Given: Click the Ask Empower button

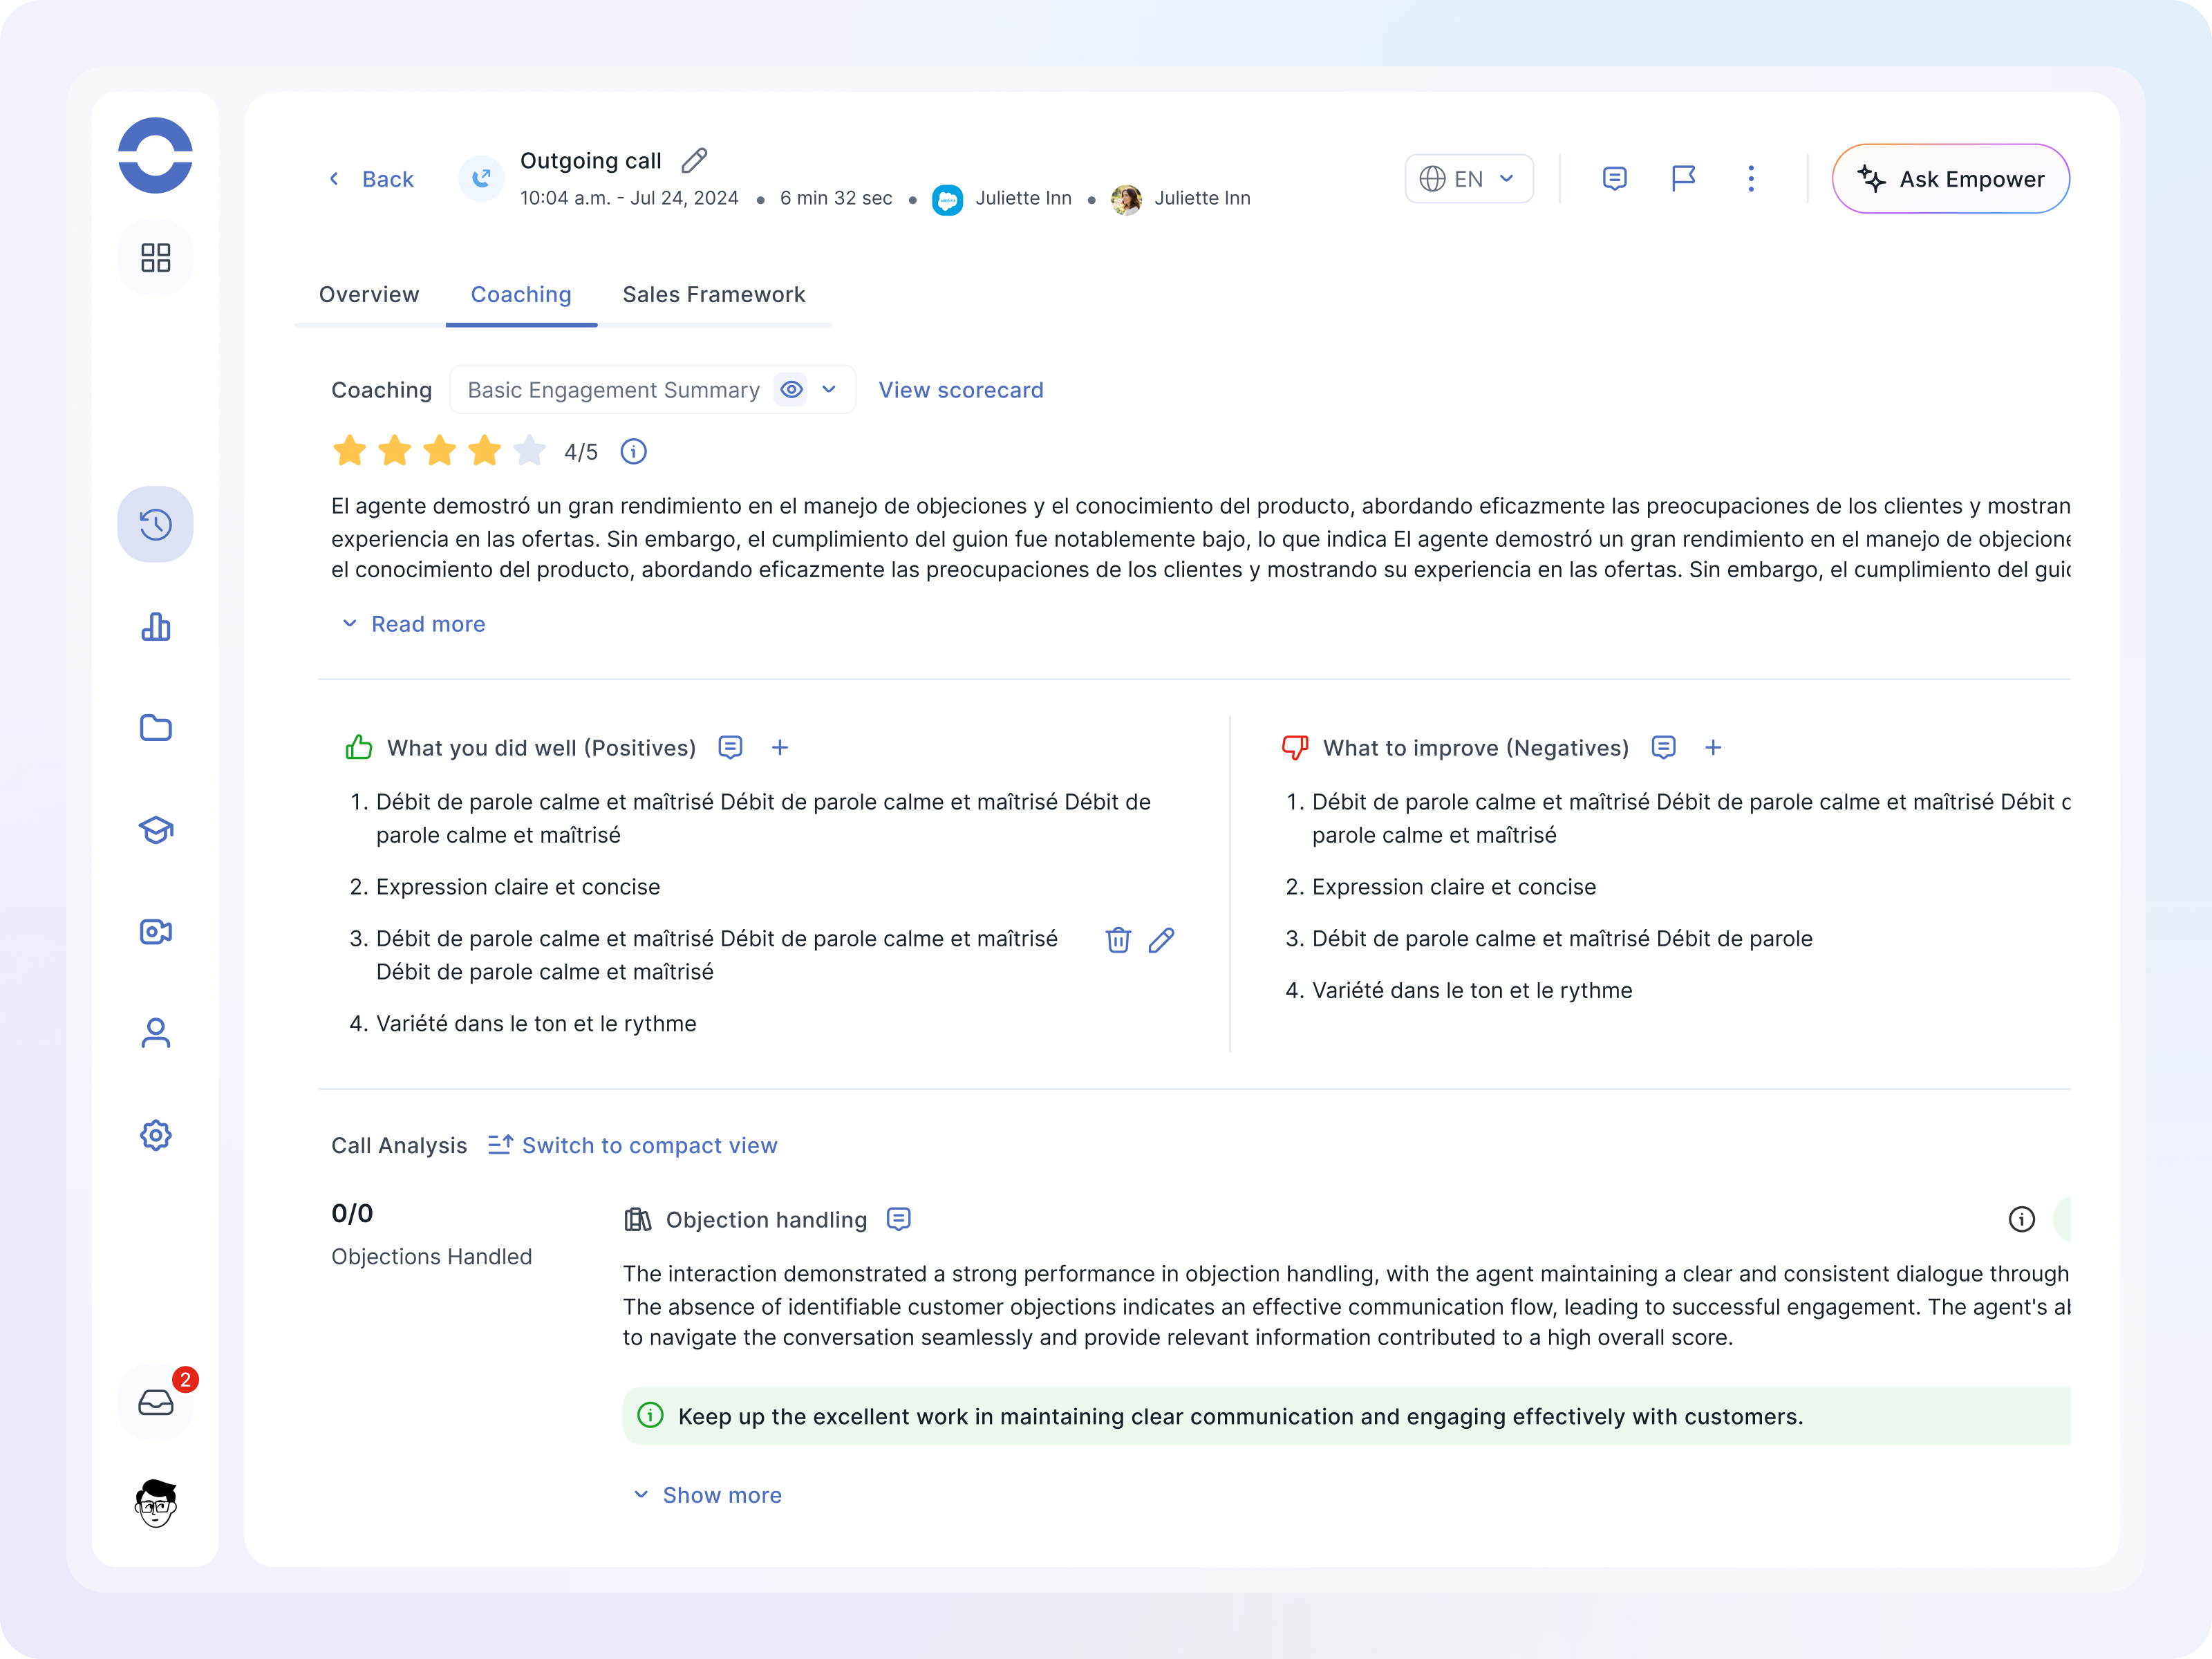Looking at the screenshot, I should (x=1950, y=179).
